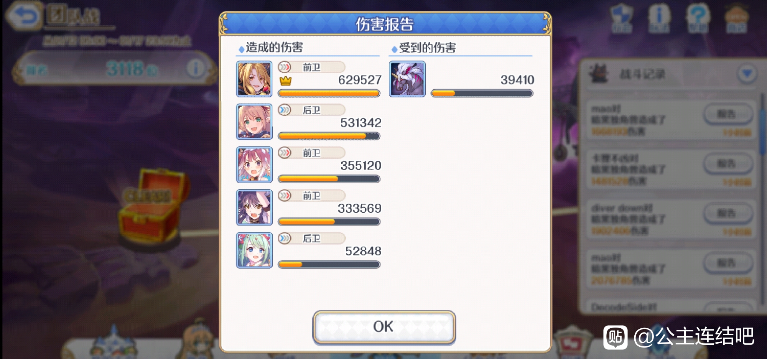Select the blonde character portrait dealing 629527

254,79
